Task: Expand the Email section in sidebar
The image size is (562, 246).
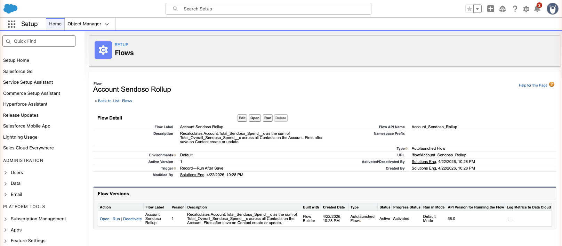Action: point(6,195)
